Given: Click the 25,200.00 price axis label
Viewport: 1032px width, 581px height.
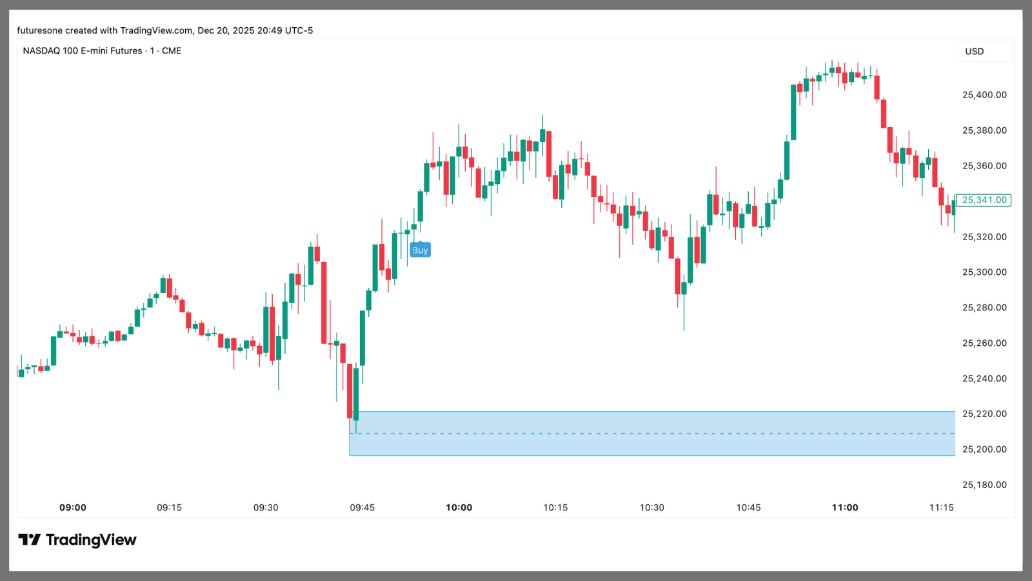Looking at the screenshot, I should [984, 449].
